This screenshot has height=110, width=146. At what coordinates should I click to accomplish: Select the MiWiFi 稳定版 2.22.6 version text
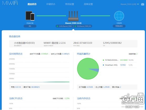tap(55, 43)
